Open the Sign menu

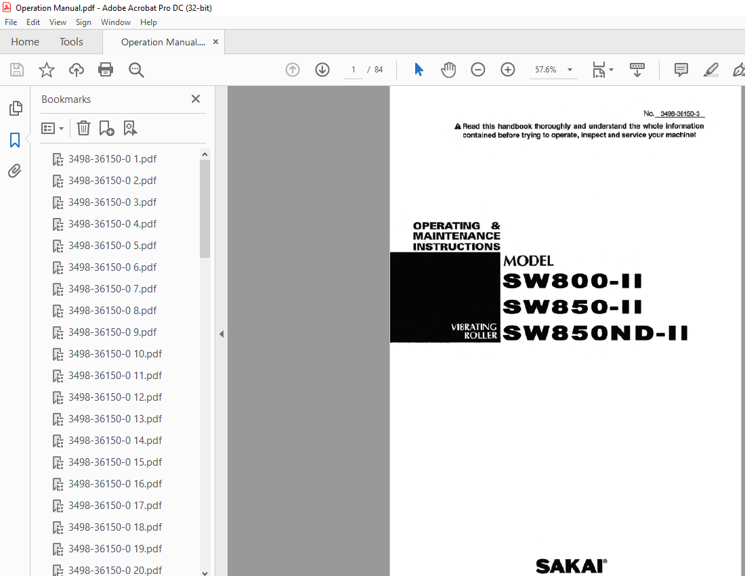pos(83,22)
